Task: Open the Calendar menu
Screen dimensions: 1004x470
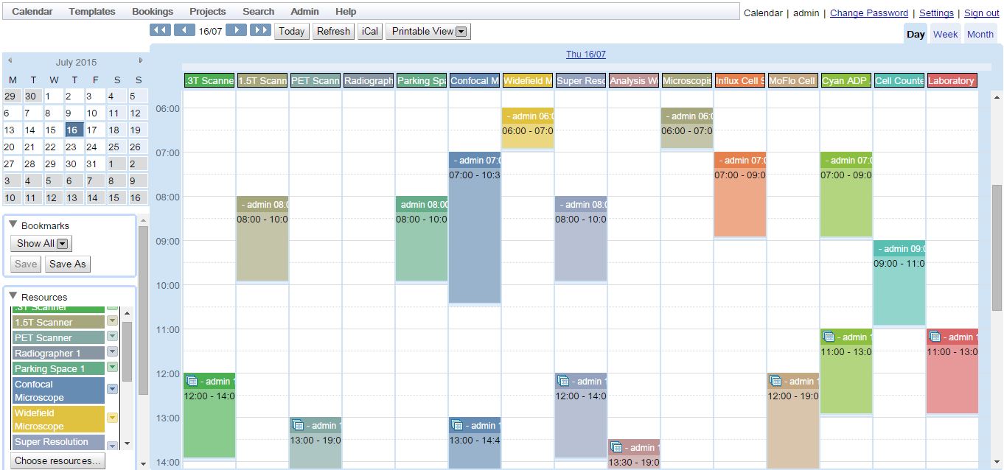Action: click(x=32, y=12)
